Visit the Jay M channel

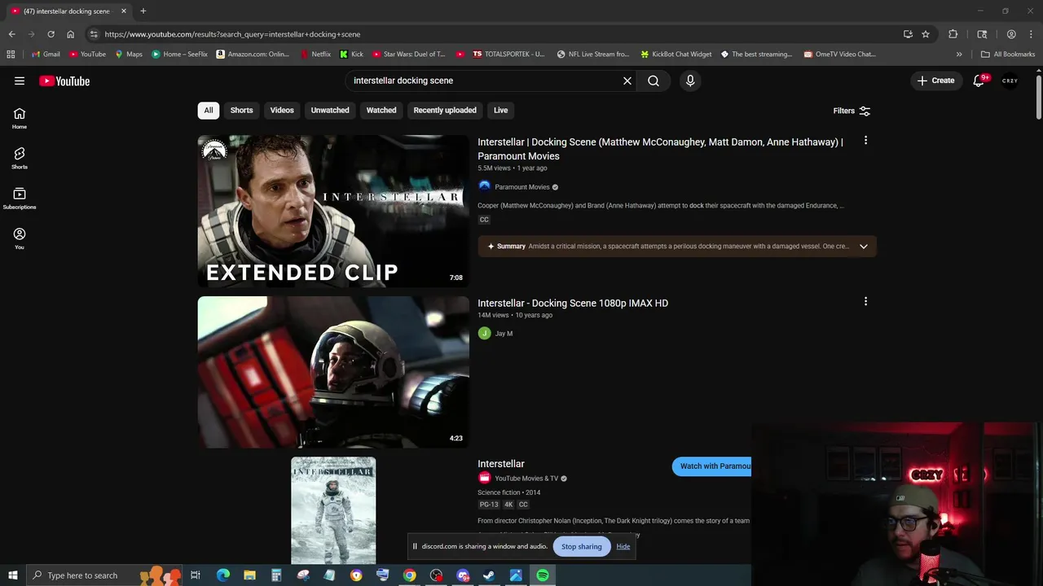[x=504, y=334]
